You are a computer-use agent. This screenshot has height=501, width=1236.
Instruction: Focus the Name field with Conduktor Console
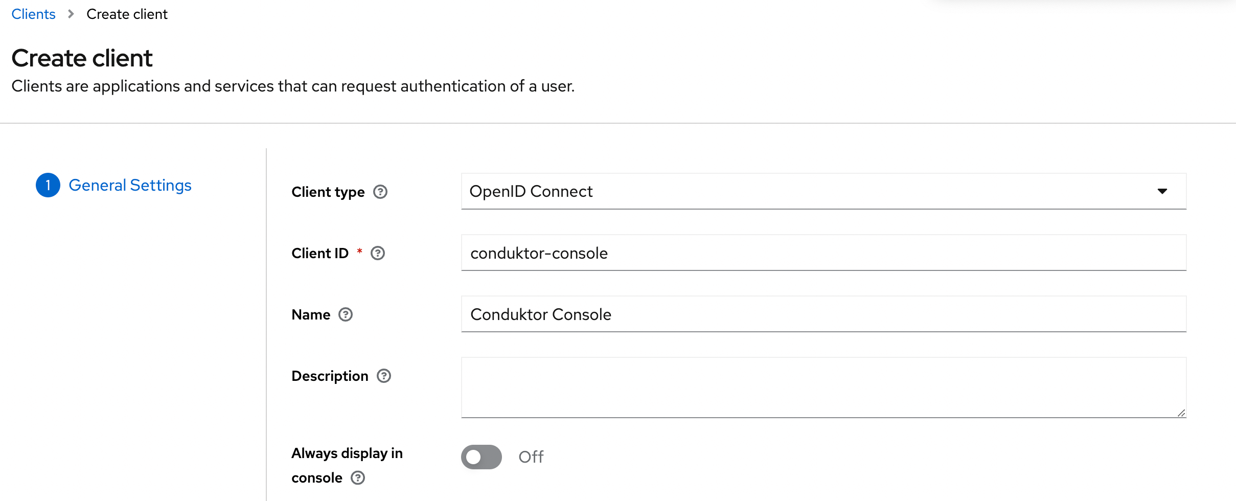tap(823, 314)
